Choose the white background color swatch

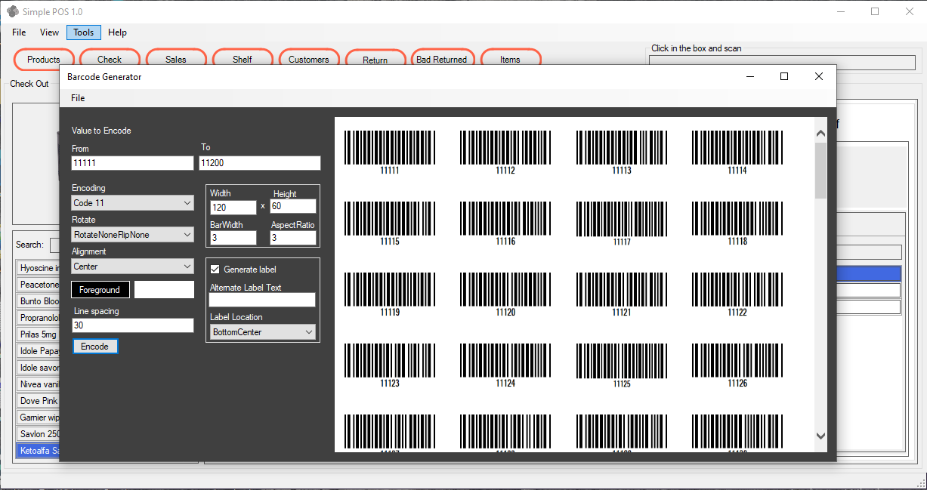[x=164, y=290]
